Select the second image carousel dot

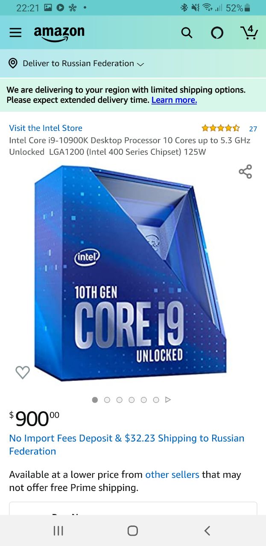coord(107,400)
